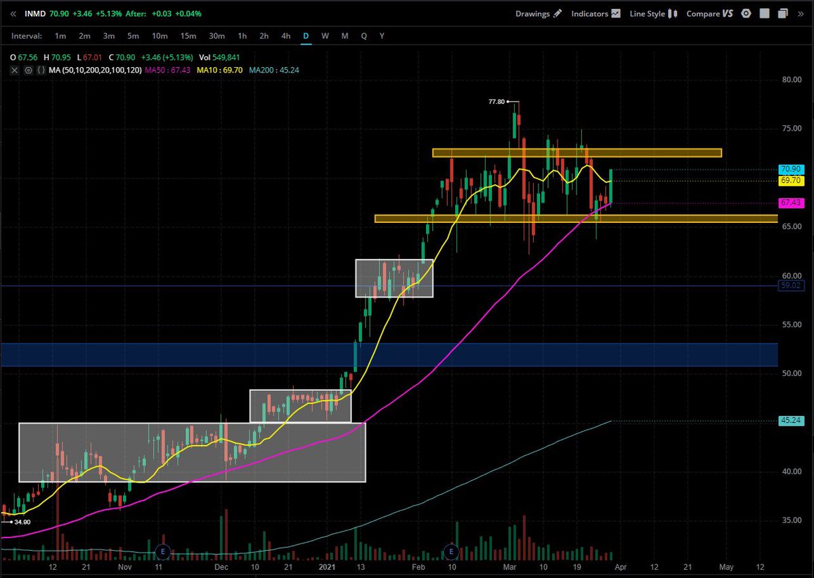Click the 80.00 price axis label
Image resolution: width=814 pixels, height=578 pixels.
point(792,80)
